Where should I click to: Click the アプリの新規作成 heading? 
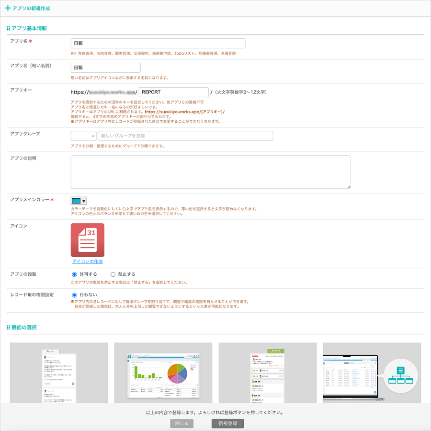click(31, 8)
